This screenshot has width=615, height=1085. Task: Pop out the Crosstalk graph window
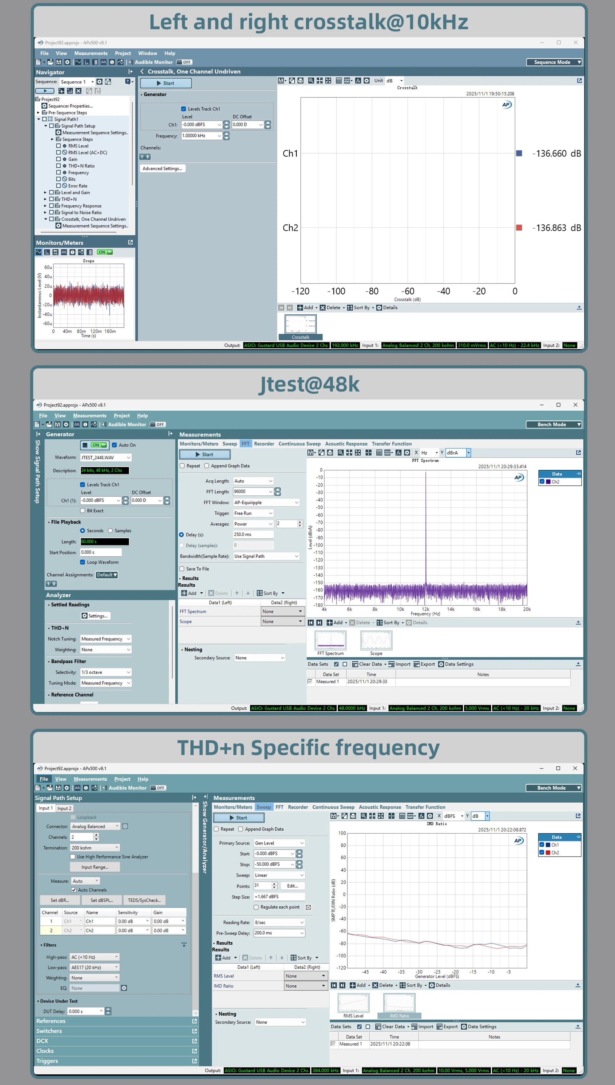click(x=579, y=81)
